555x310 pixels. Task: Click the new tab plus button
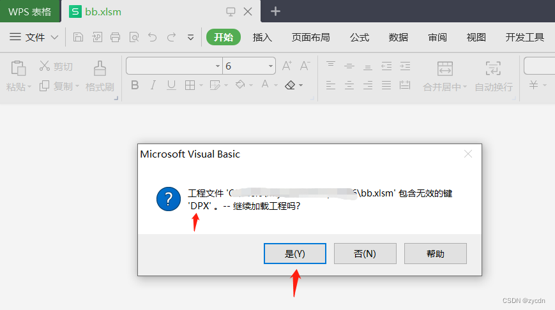275,11
